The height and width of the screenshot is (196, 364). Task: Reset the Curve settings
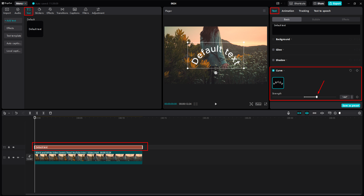[350, 70]
